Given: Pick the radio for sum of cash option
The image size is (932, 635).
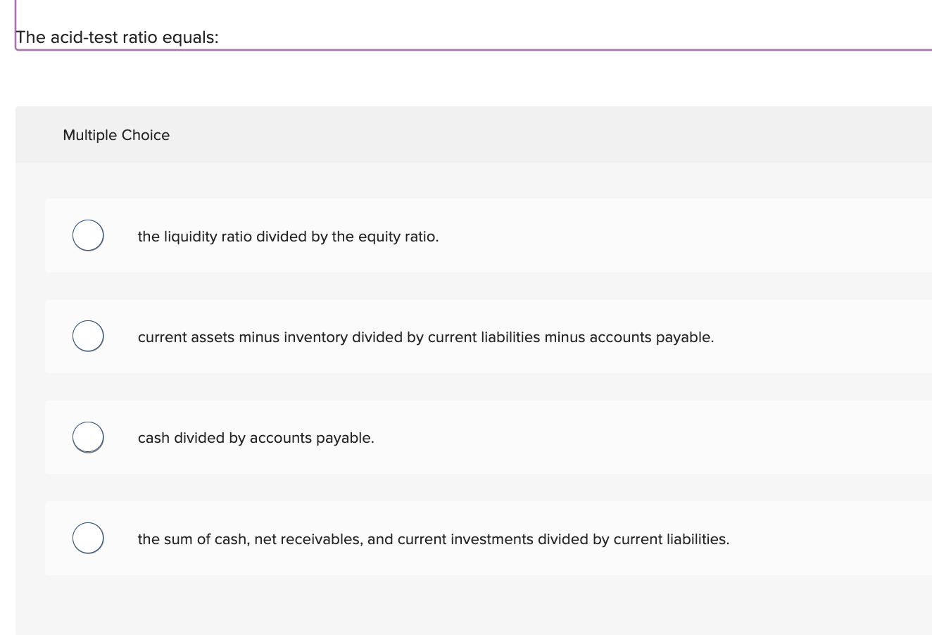Looking at the screenshot, I should point(88,538).
